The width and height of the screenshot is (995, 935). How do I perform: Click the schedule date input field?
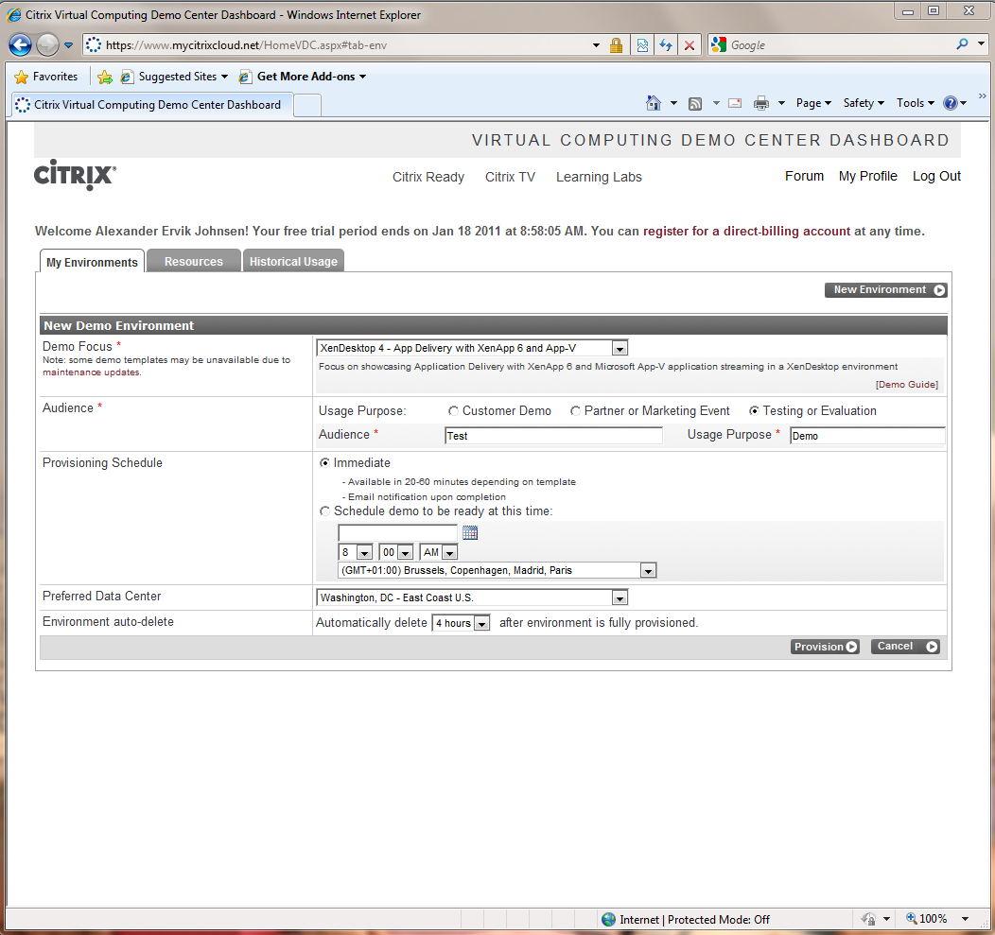pyautogui.click(x=397, y=533)
